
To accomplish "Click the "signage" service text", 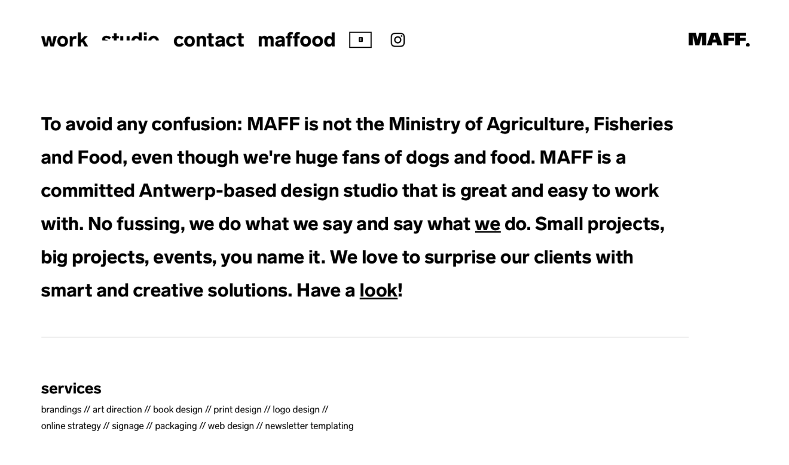I will (128, 426).
